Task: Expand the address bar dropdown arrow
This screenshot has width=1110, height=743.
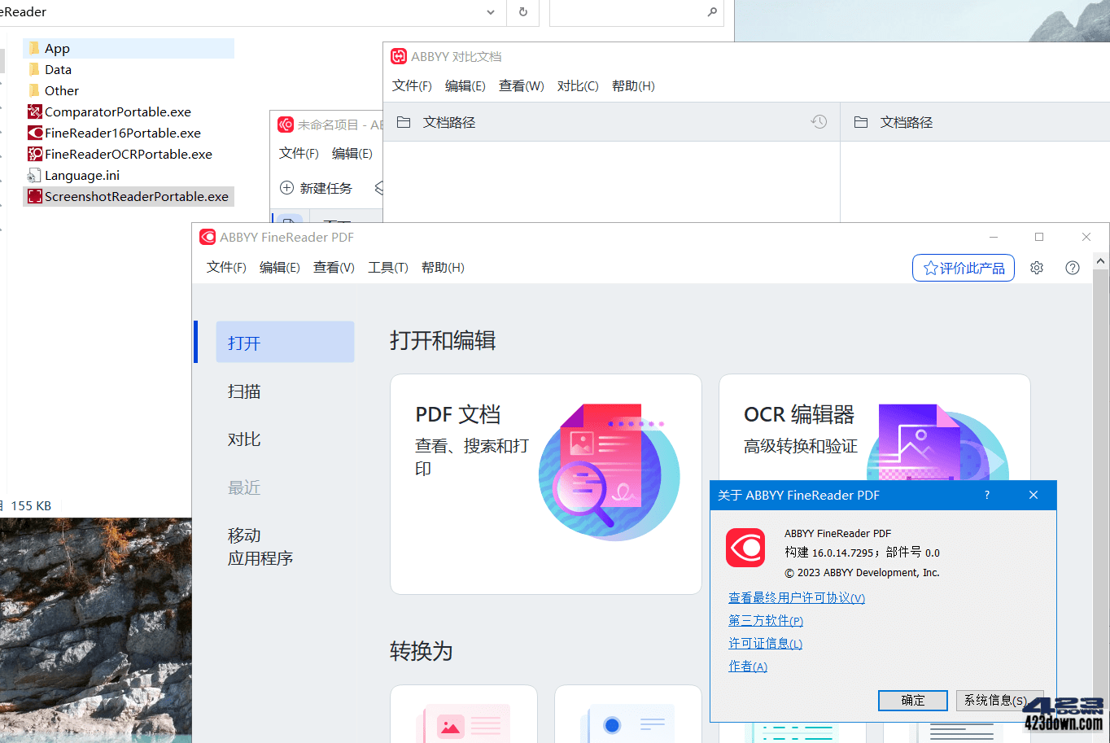Action: coord(490,12)
